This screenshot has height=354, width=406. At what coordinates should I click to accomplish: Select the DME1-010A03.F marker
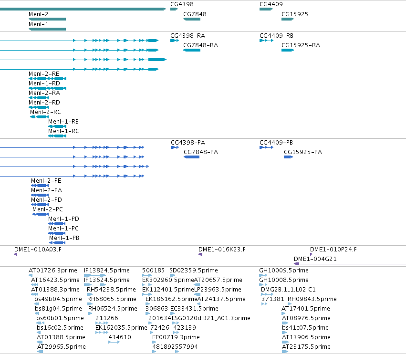[16, 254]
